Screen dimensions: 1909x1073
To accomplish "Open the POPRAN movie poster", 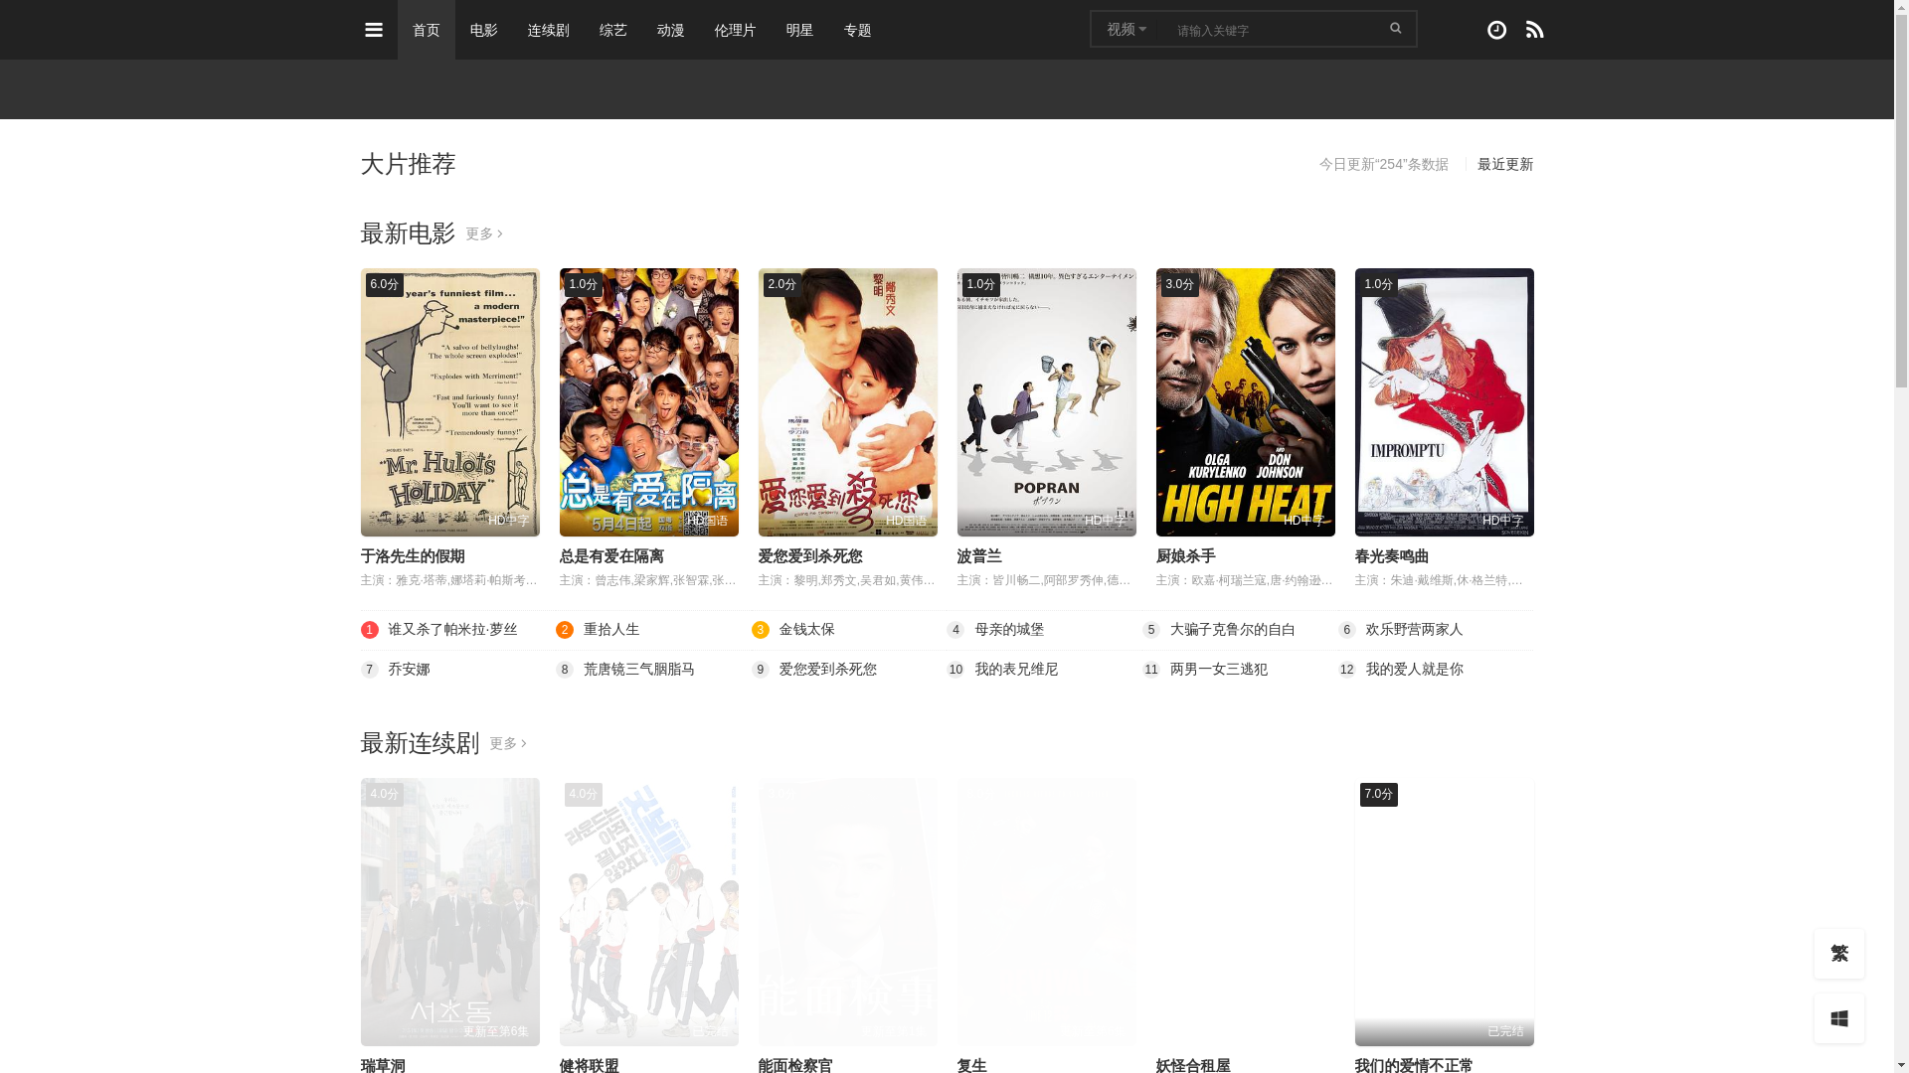I will pyautogui.click(x=1047, y=402).
